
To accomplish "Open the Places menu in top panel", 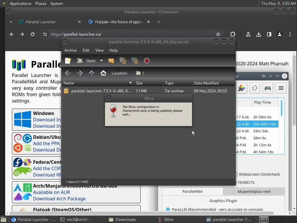I will tap(41, 3).
